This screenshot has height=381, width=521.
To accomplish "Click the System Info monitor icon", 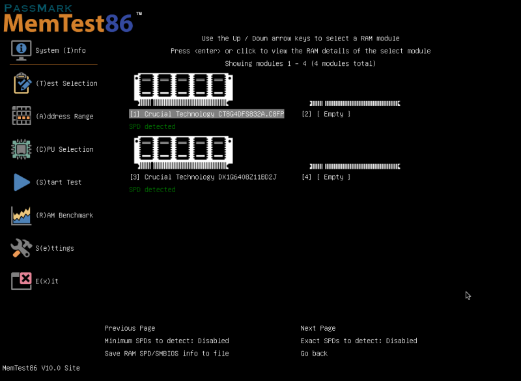I will (21, 50).
